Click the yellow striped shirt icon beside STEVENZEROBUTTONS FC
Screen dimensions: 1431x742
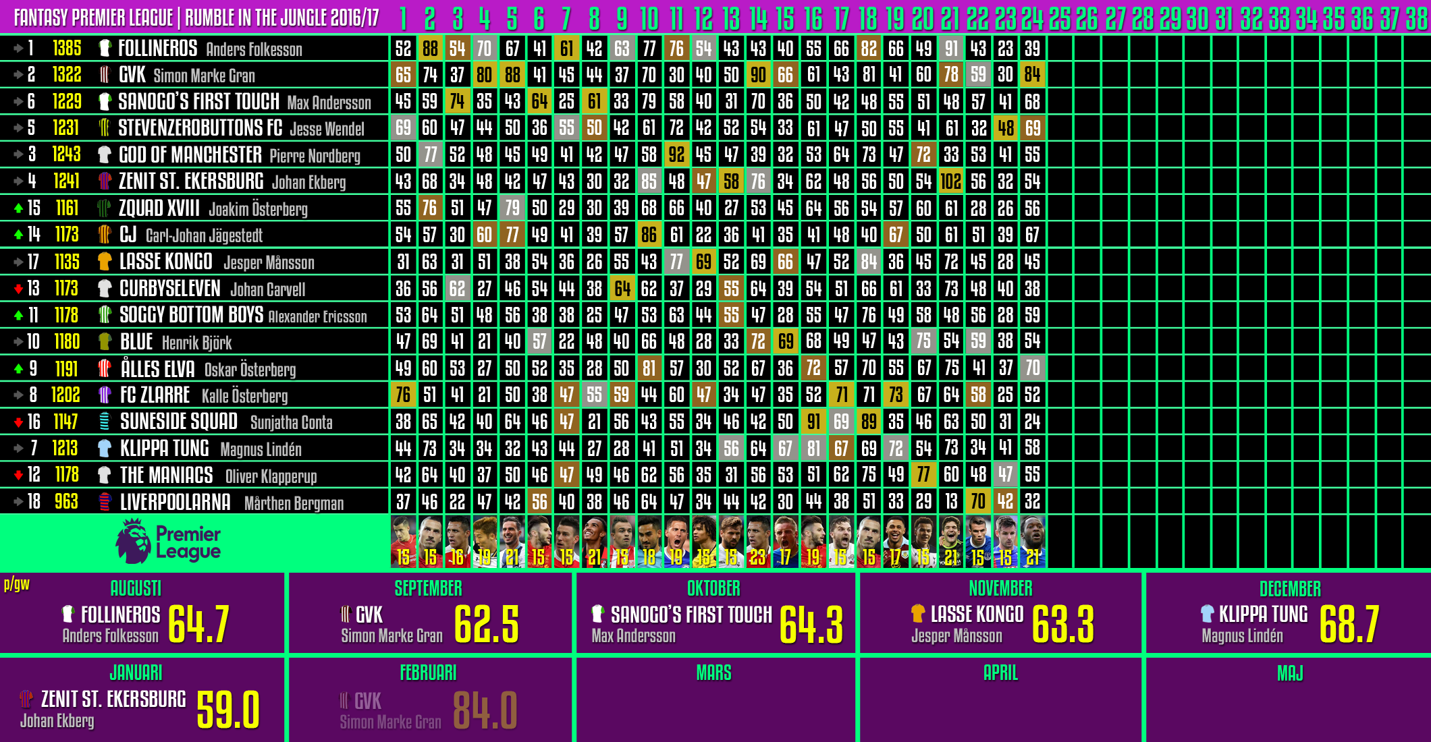click(x=105, y=127)
